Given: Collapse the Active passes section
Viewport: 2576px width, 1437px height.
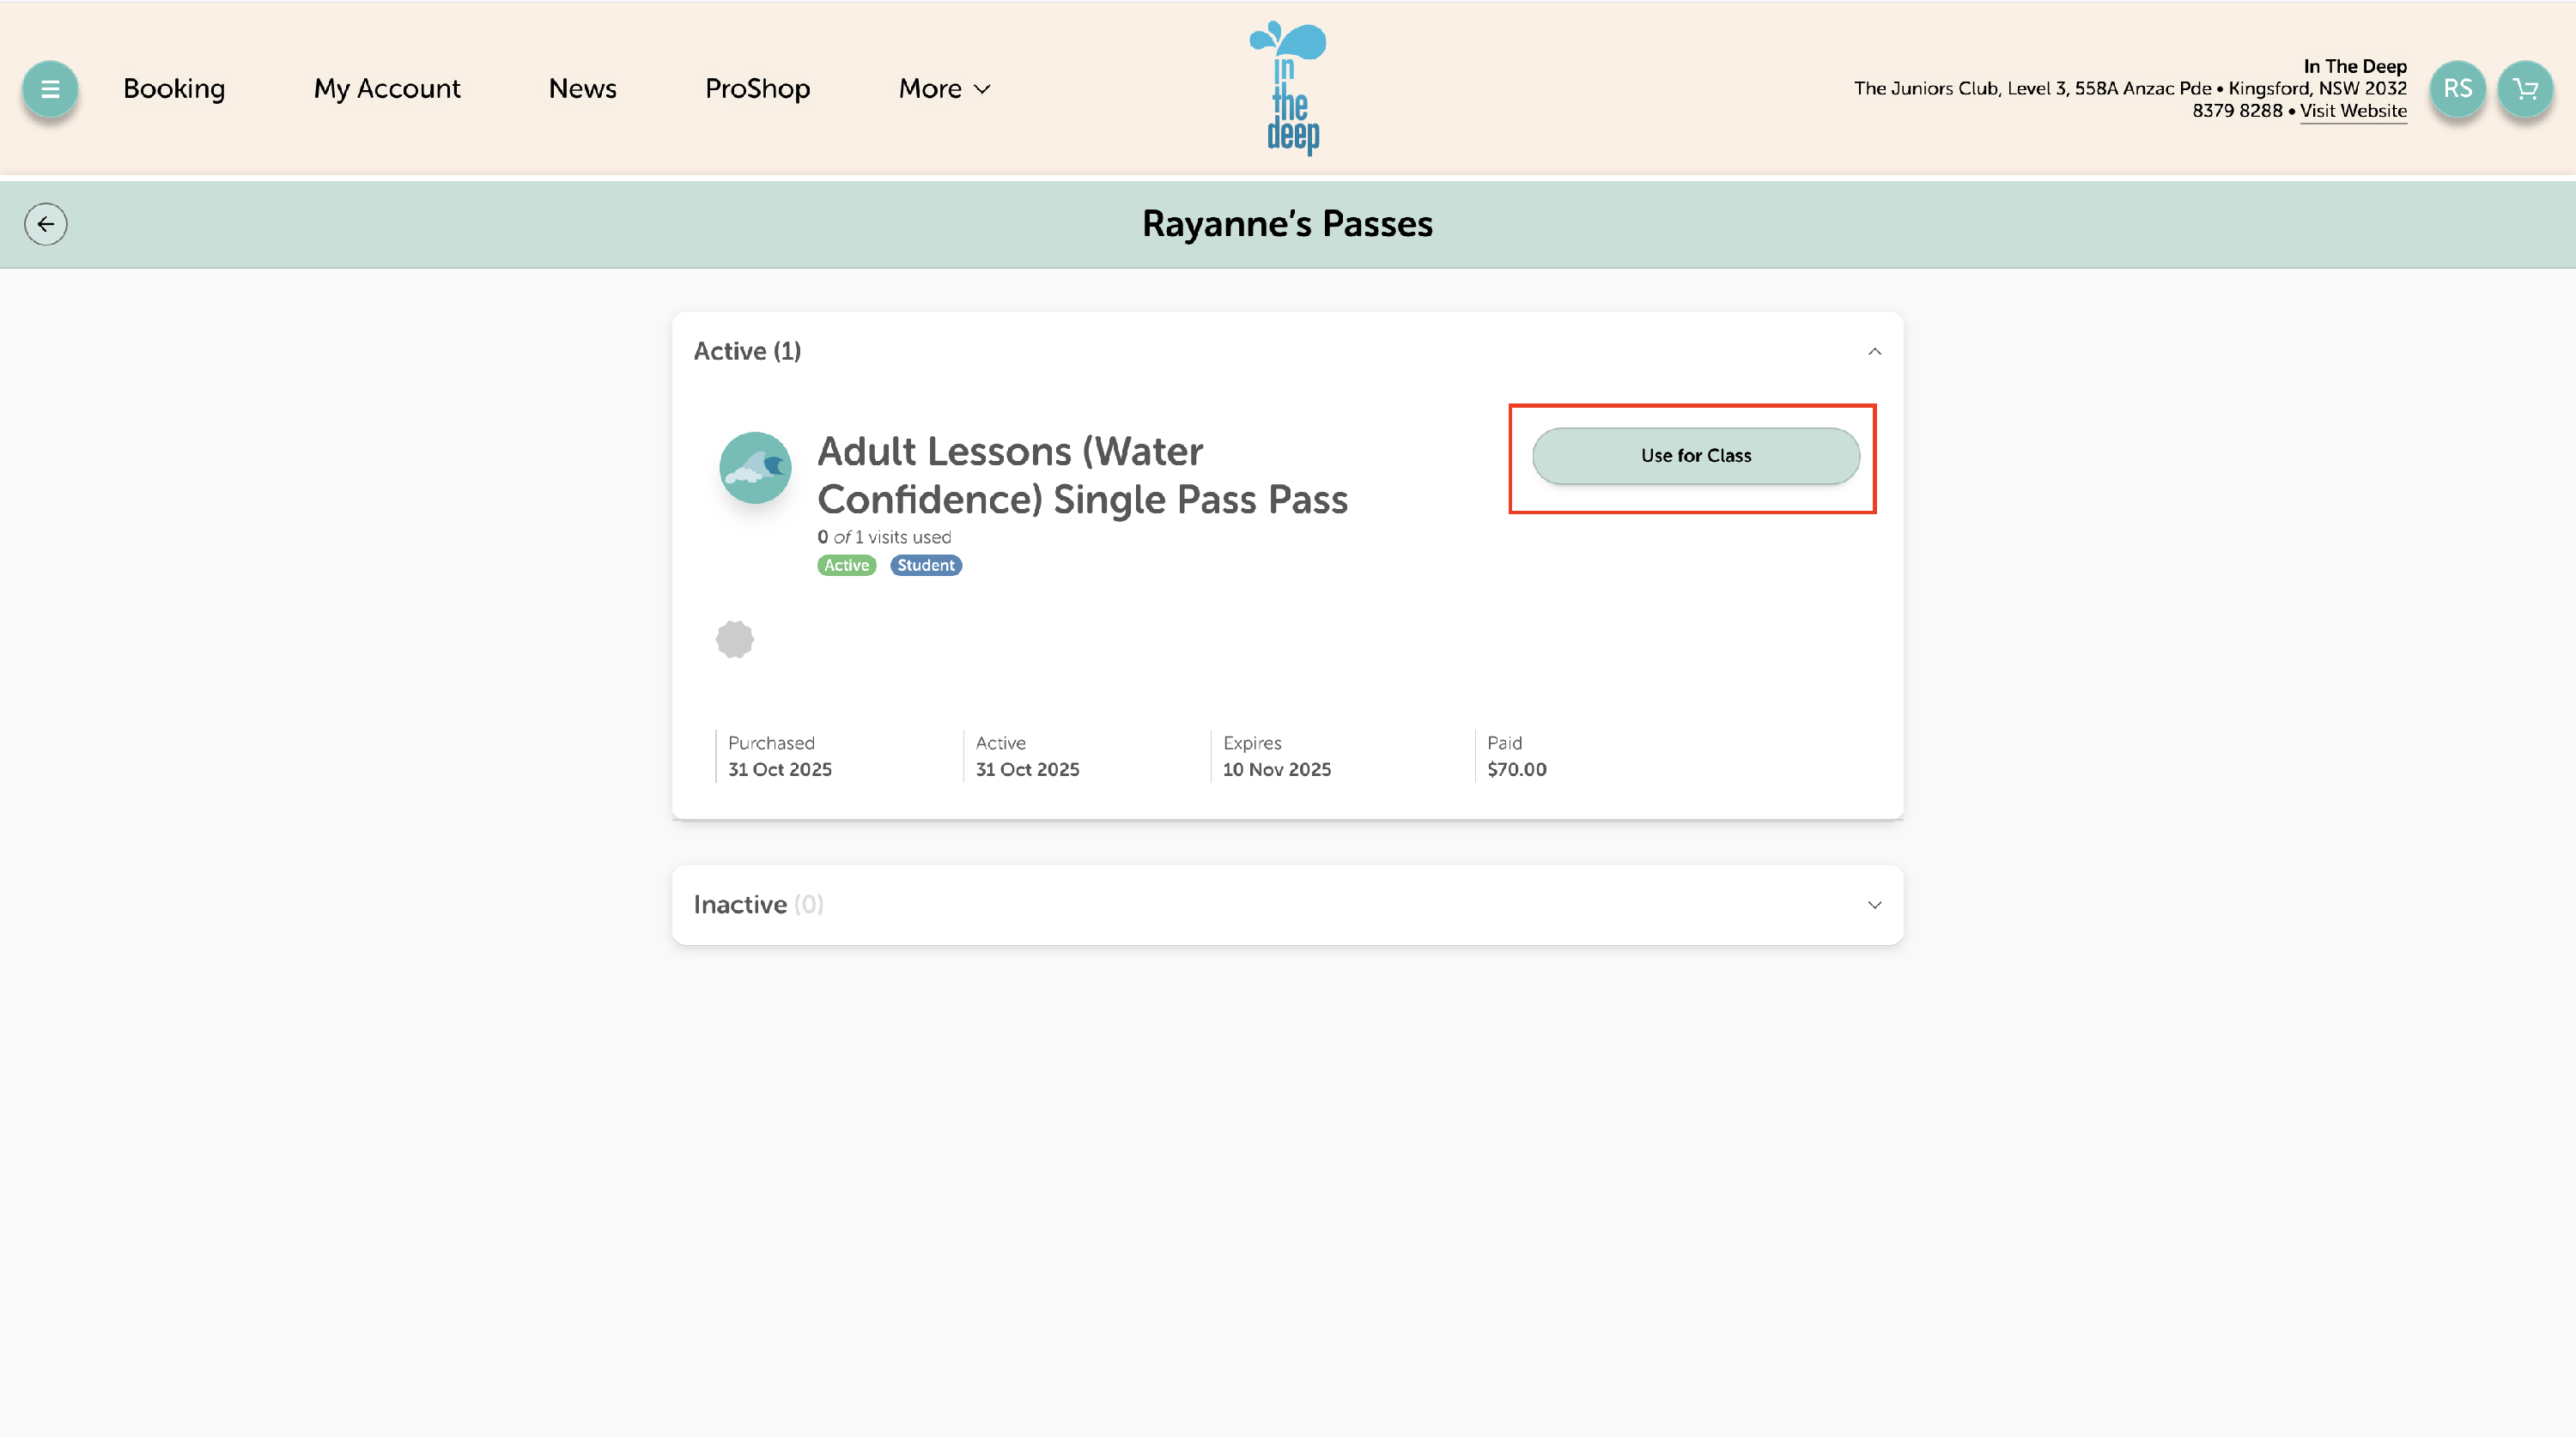Looking at the screenshot, I should pyautogui.click(x=1874, y=352).
